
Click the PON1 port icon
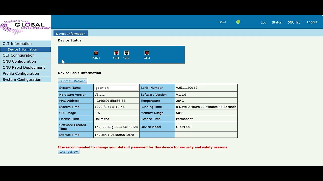click(96, 53)
